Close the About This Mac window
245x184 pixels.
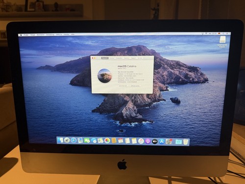93,58
